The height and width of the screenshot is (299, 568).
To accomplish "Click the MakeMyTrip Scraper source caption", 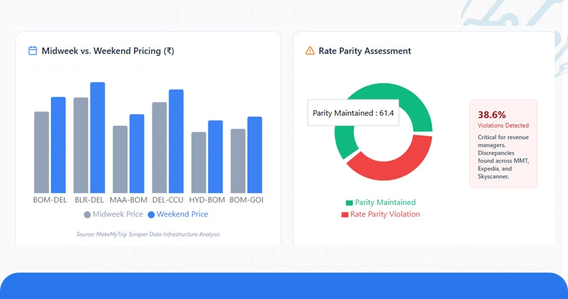I will pyautogui.click(x=148, y=234).
